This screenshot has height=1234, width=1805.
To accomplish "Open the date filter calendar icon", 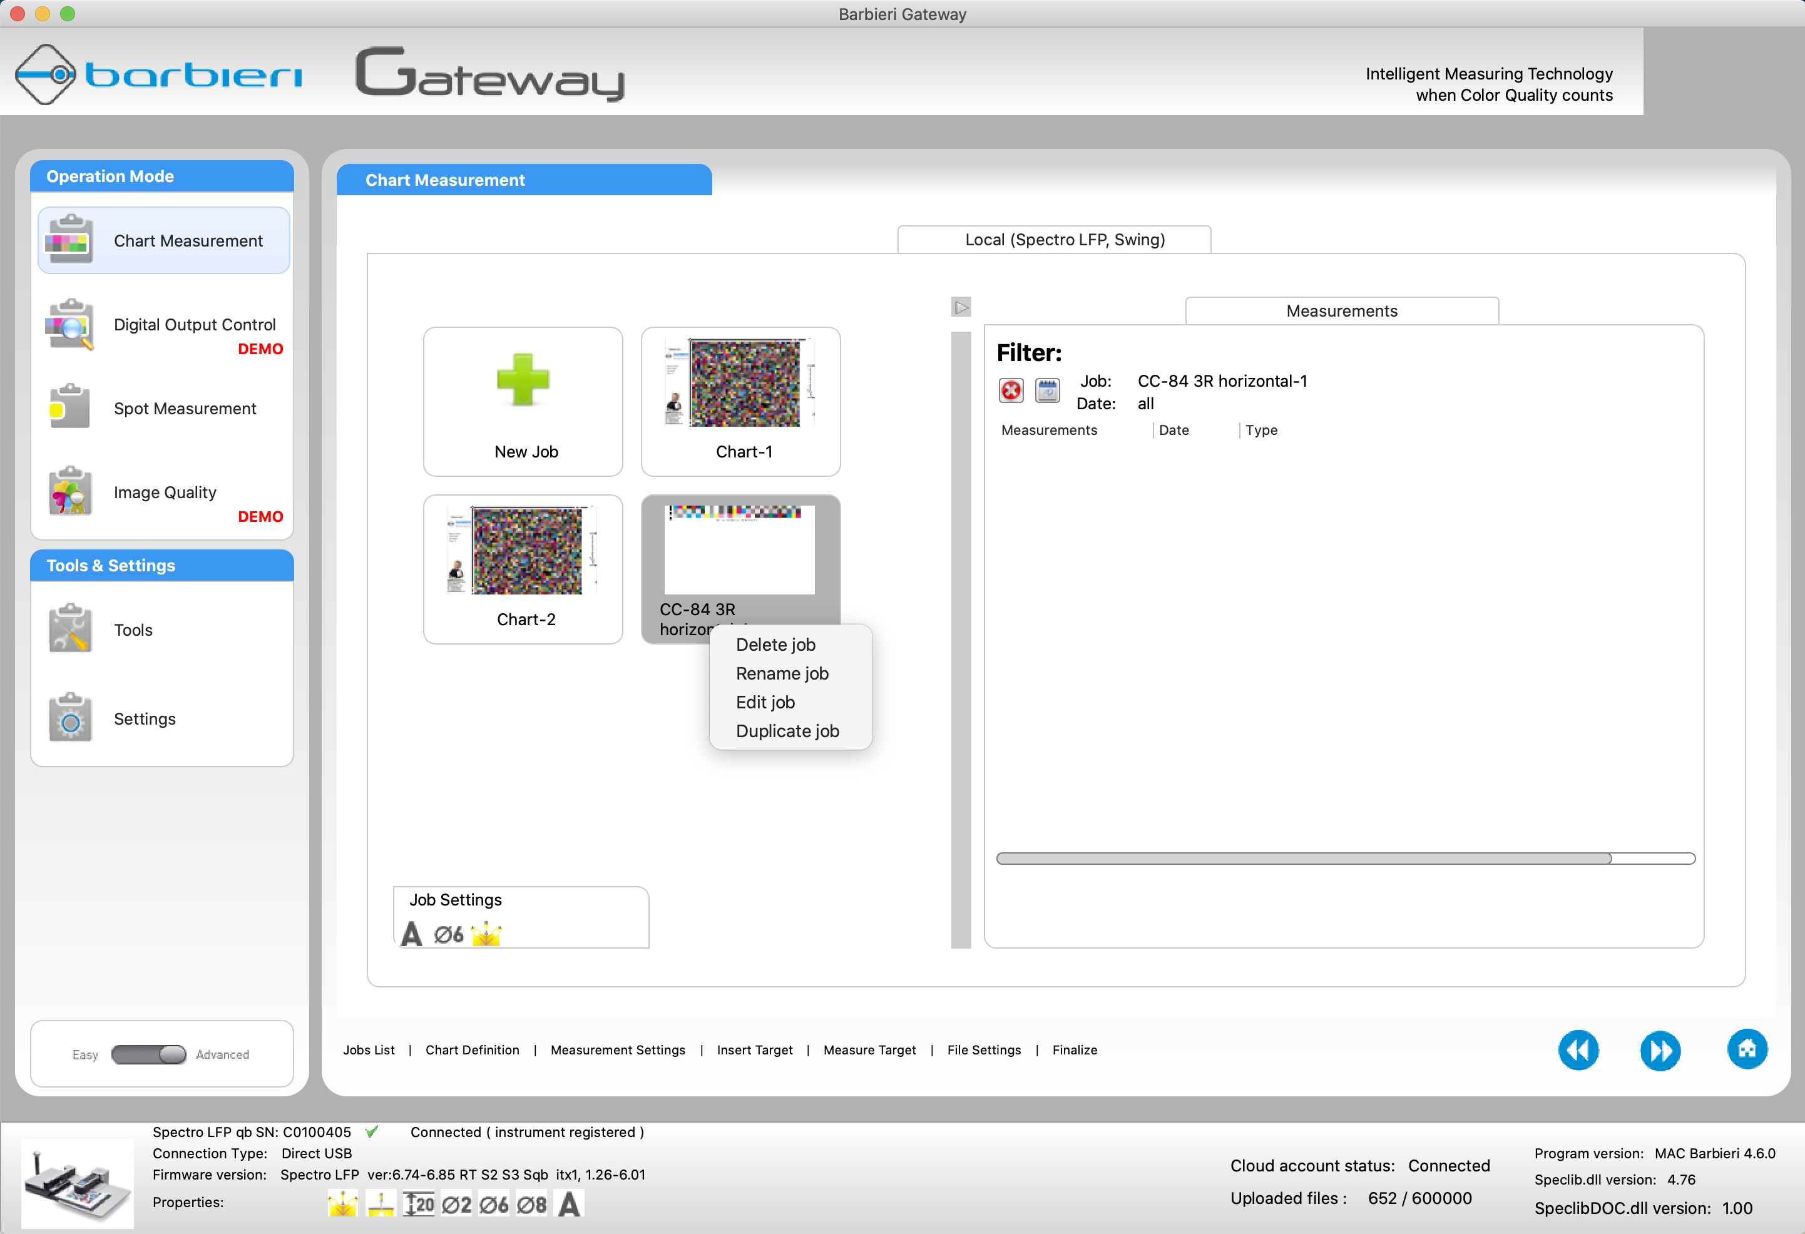I will (x=1047, y=390).
